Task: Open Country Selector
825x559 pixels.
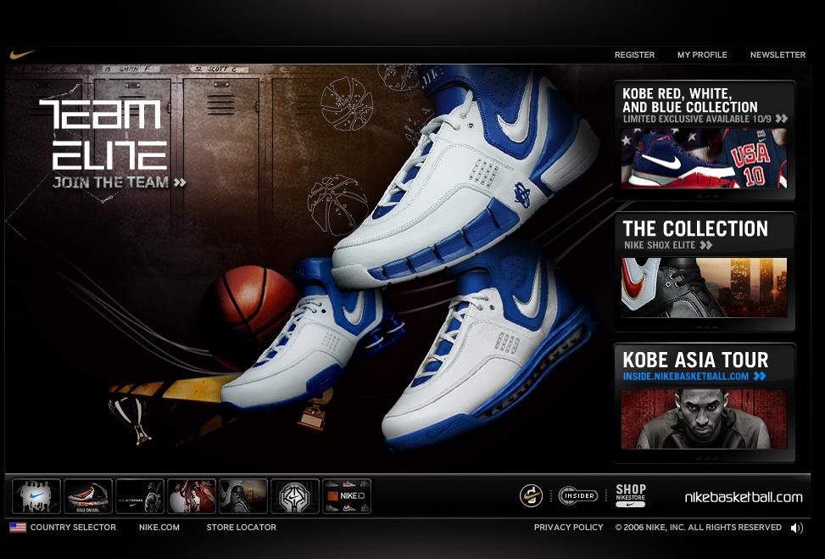Action: (73, 527)
